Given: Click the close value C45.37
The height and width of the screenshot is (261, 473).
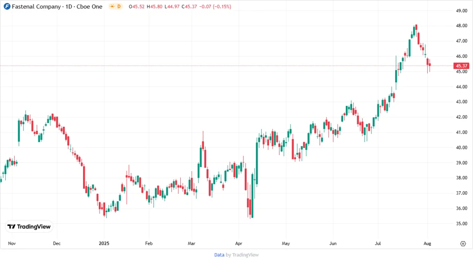Looking at the screenshot, I should click(189, 7).
